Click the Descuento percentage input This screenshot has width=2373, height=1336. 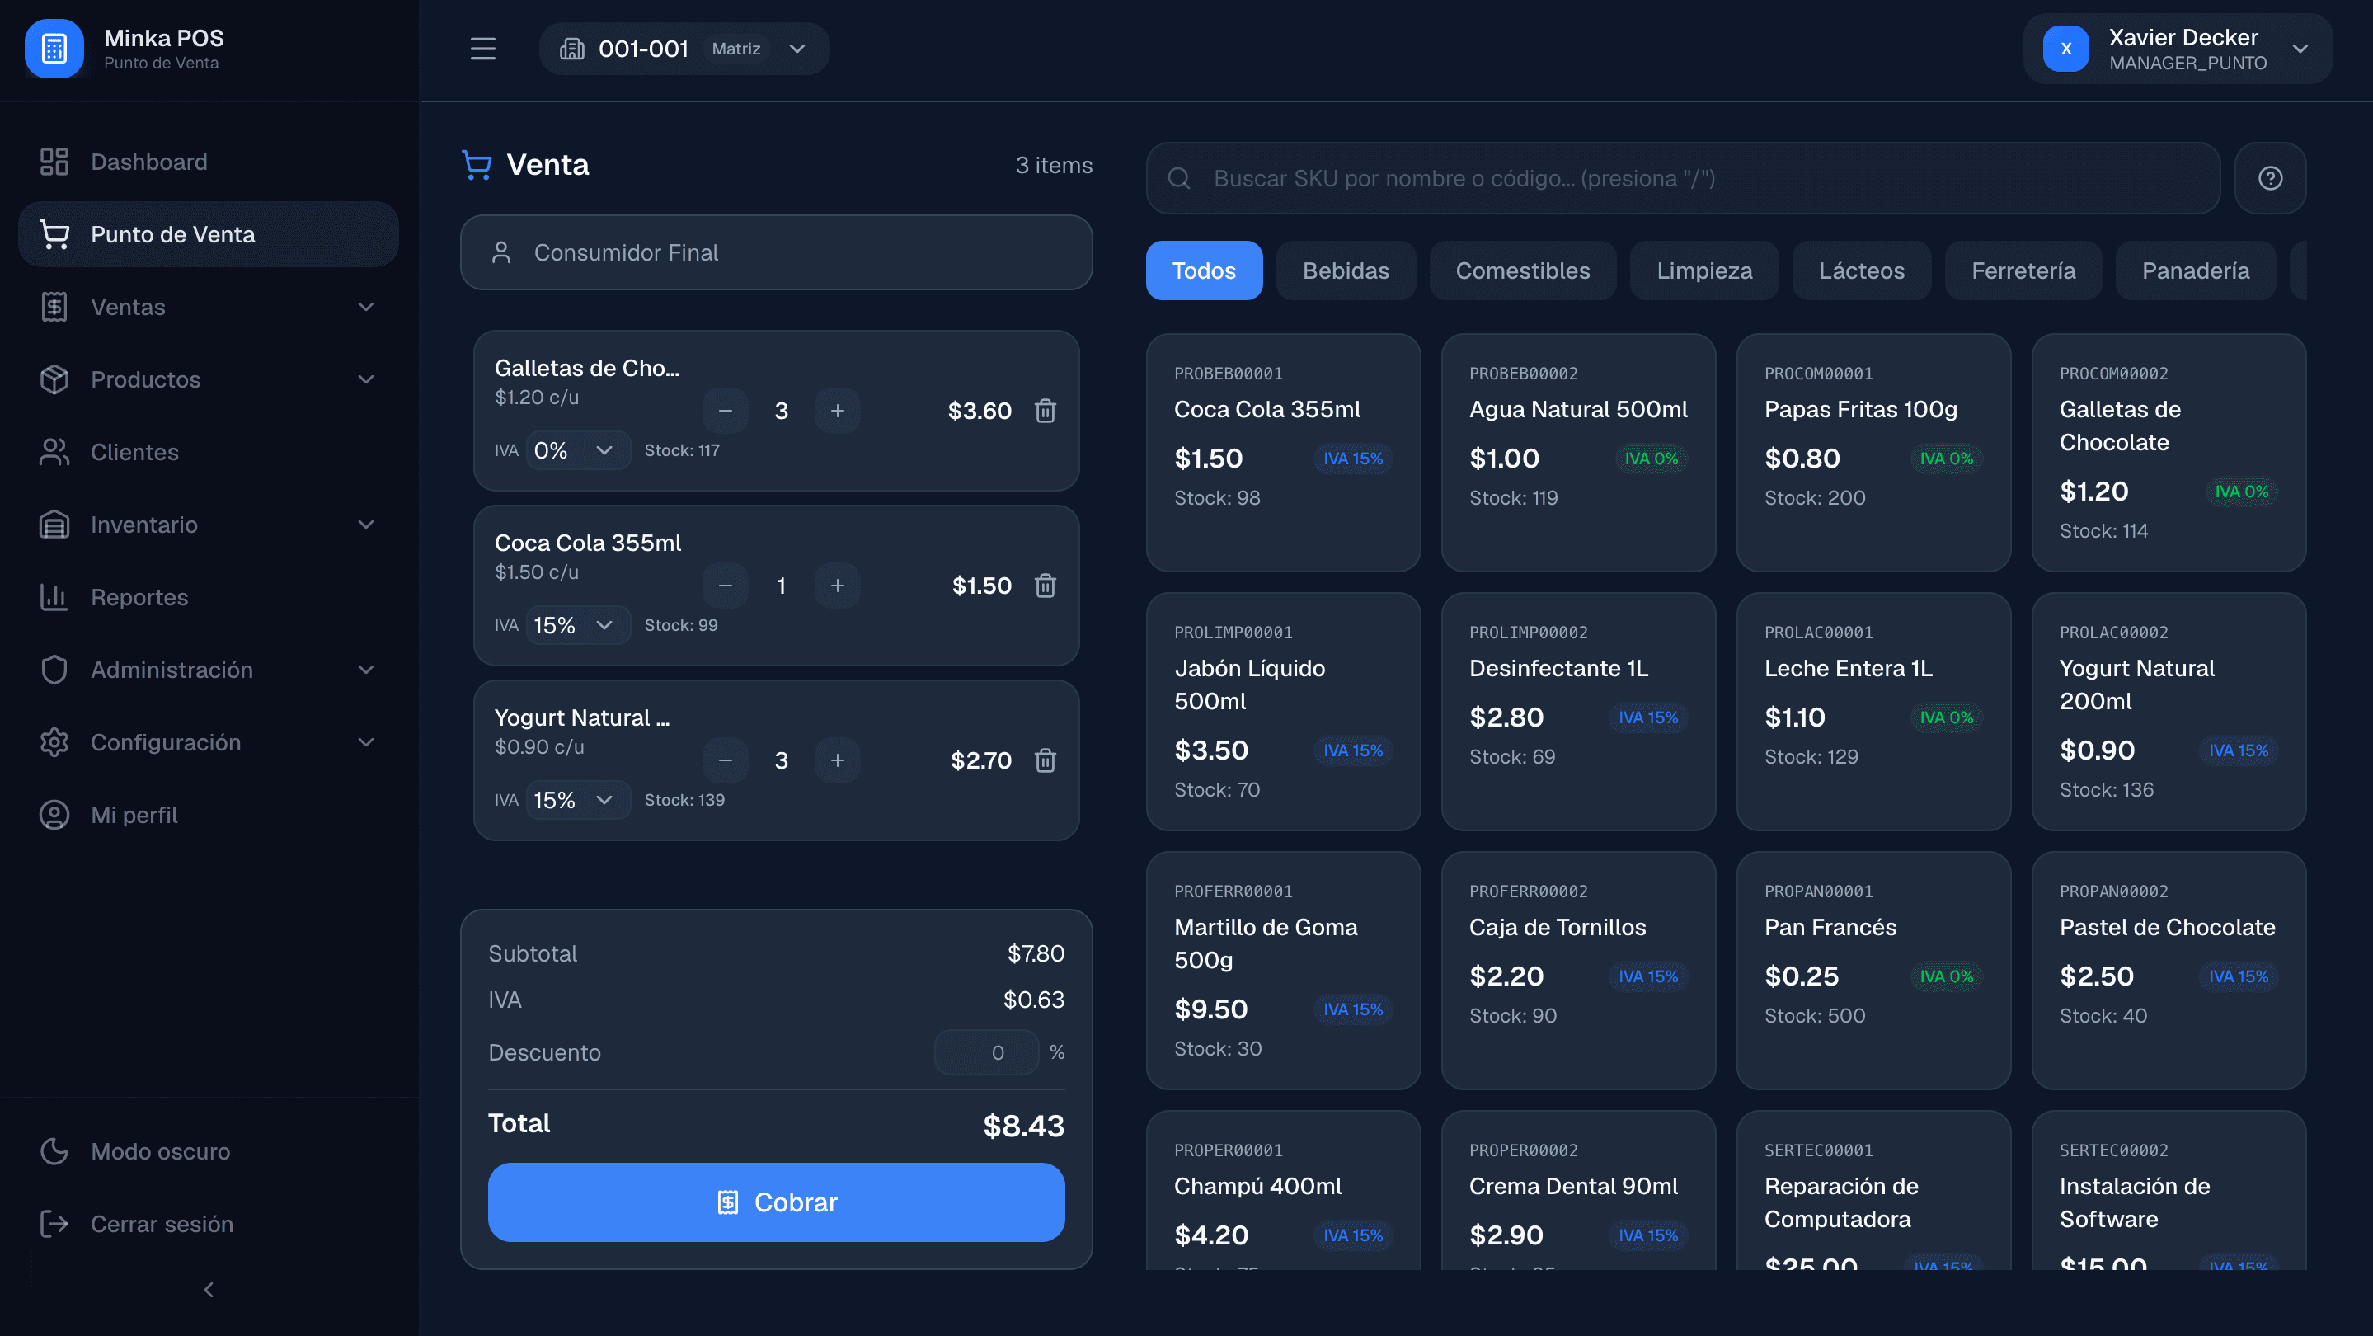tap(987, 1053)
